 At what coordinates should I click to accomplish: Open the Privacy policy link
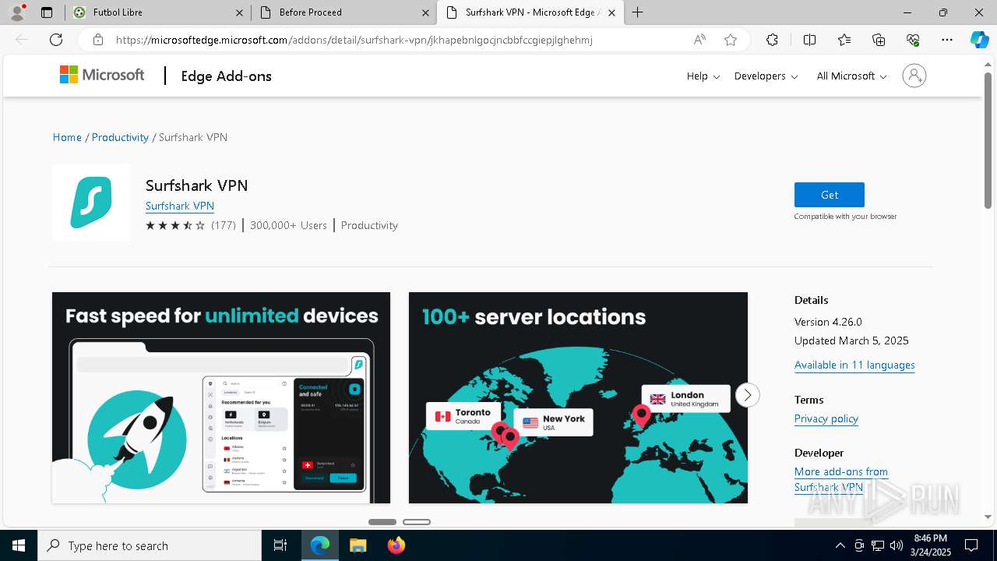coord(826,418)
